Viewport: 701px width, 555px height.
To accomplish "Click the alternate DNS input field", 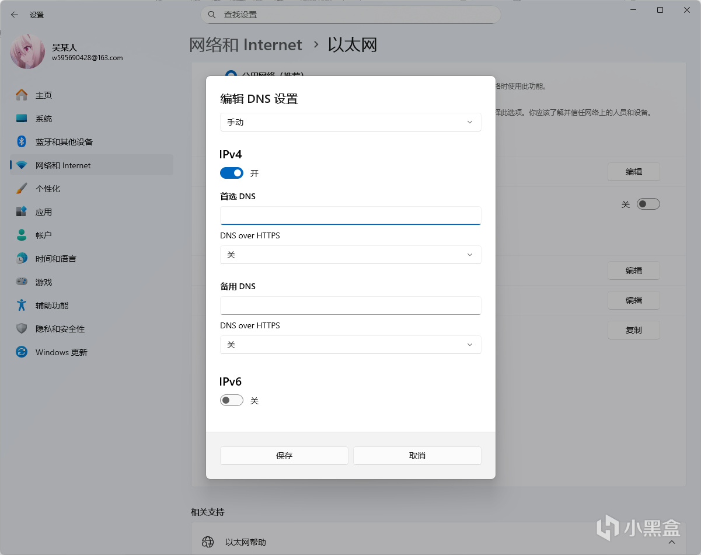I will [350, 305].
